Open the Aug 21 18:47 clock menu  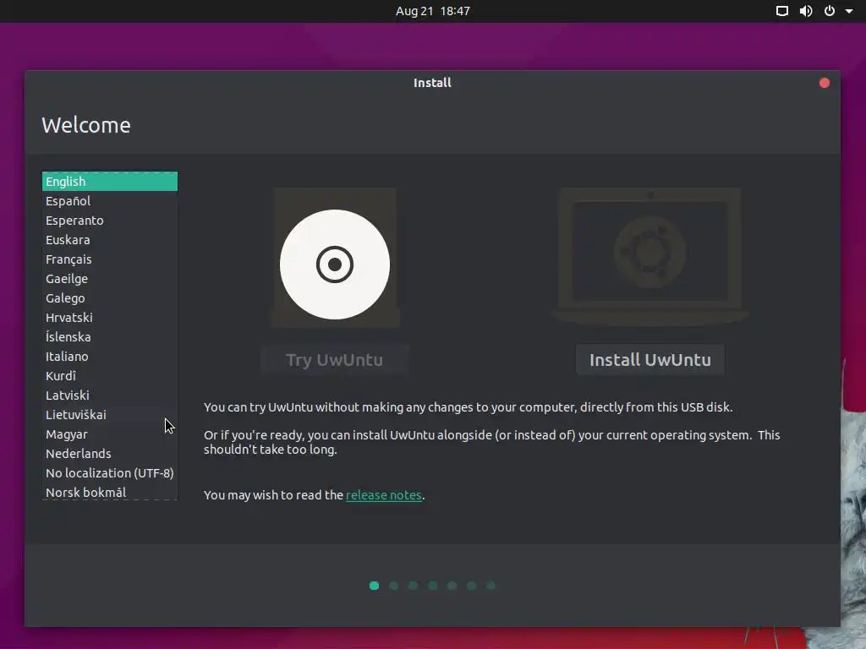click(432, 11)
